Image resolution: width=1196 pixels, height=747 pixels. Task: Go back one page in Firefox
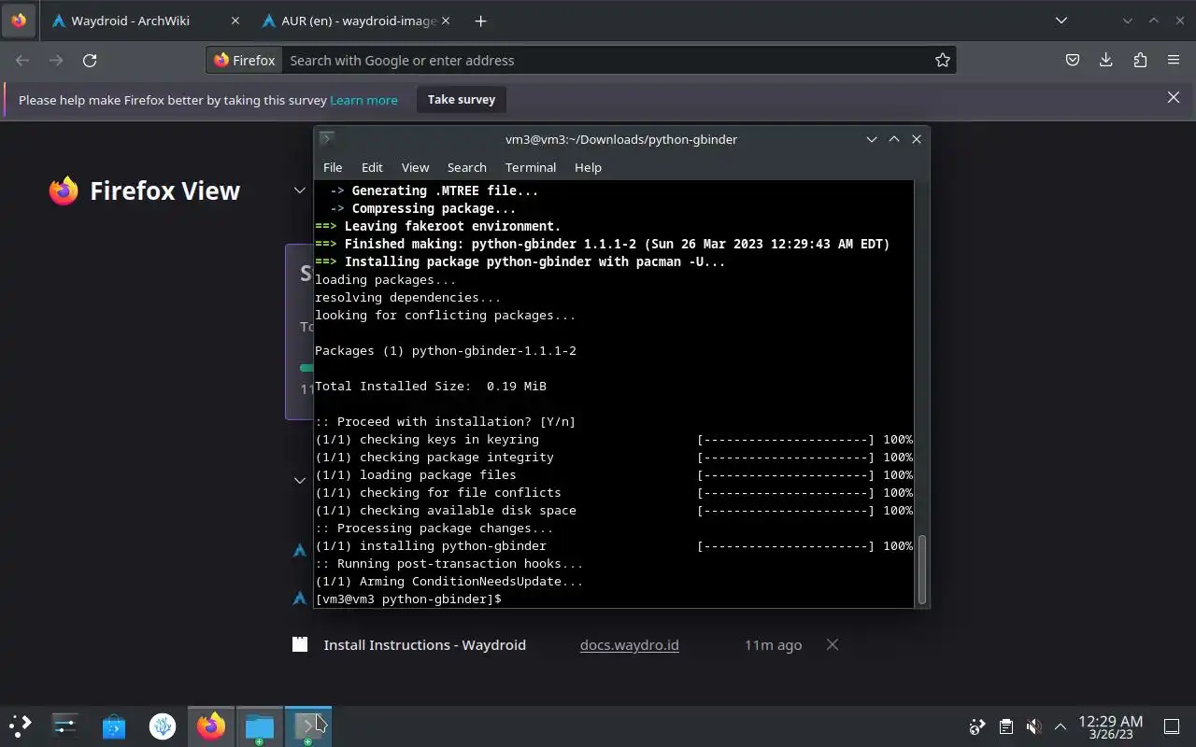[22, 60]
